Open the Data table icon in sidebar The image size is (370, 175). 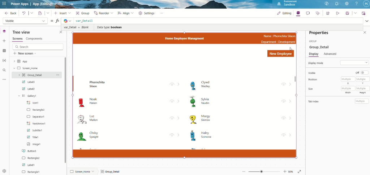click(4, 51)
